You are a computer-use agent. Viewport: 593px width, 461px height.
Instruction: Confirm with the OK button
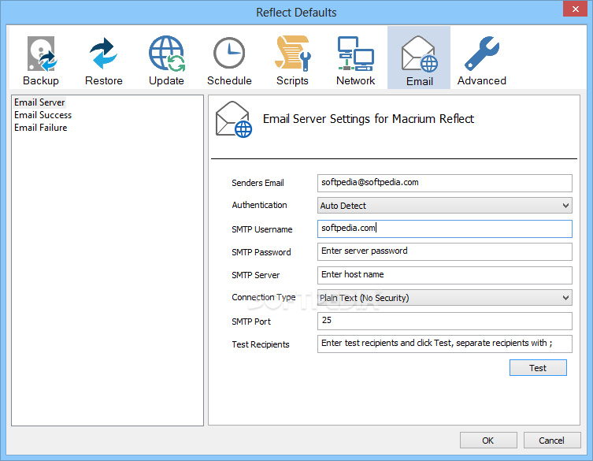pyautogui.click(x=487, y=441)
